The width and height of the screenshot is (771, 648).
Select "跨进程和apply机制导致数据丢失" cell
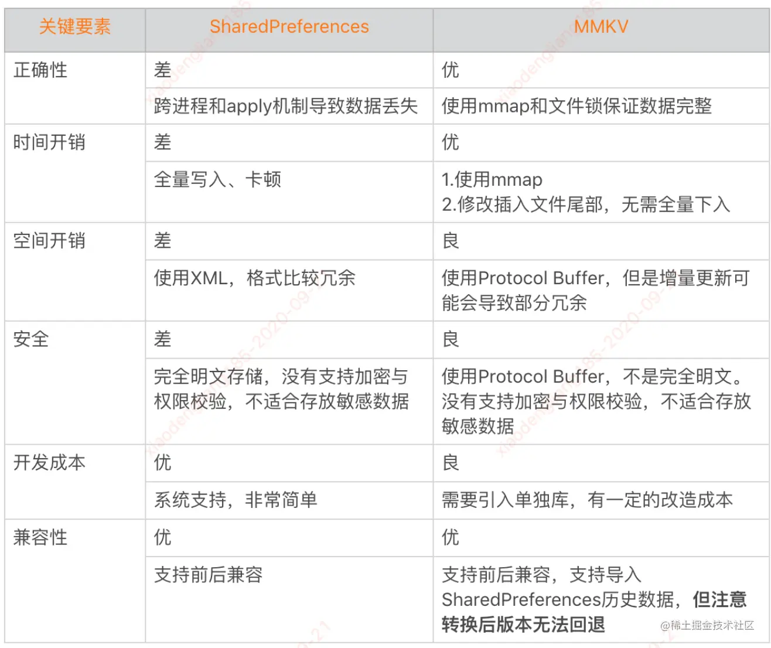click(x=289, y=106)
